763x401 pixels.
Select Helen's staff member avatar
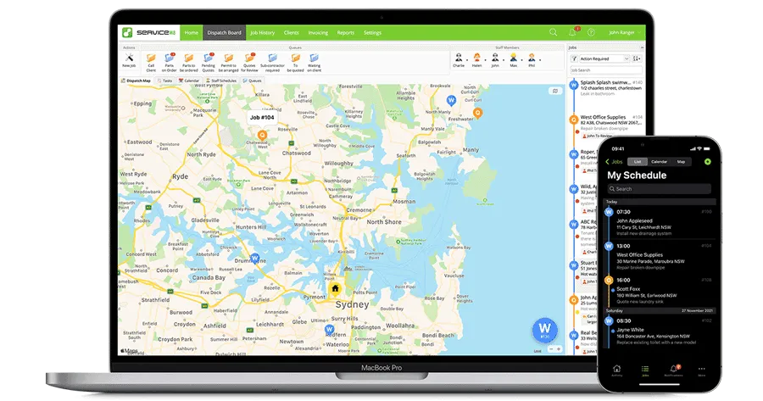476,58
